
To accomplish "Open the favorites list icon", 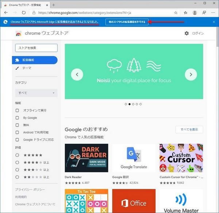I will click(185, 13).
